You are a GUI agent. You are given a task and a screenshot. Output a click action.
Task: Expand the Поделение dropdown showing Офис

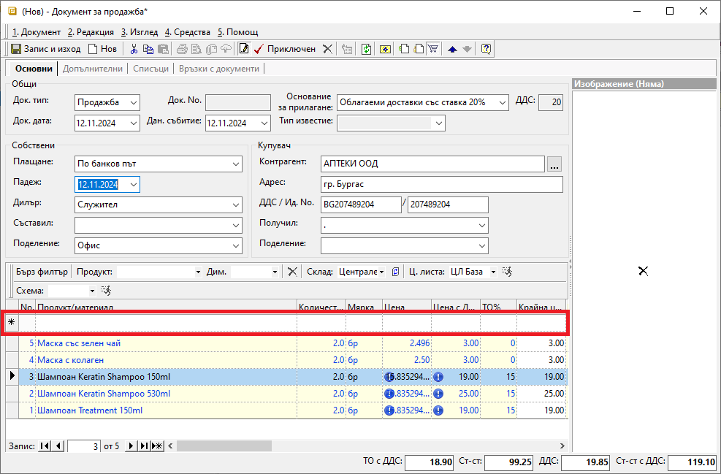pos(235,246)
